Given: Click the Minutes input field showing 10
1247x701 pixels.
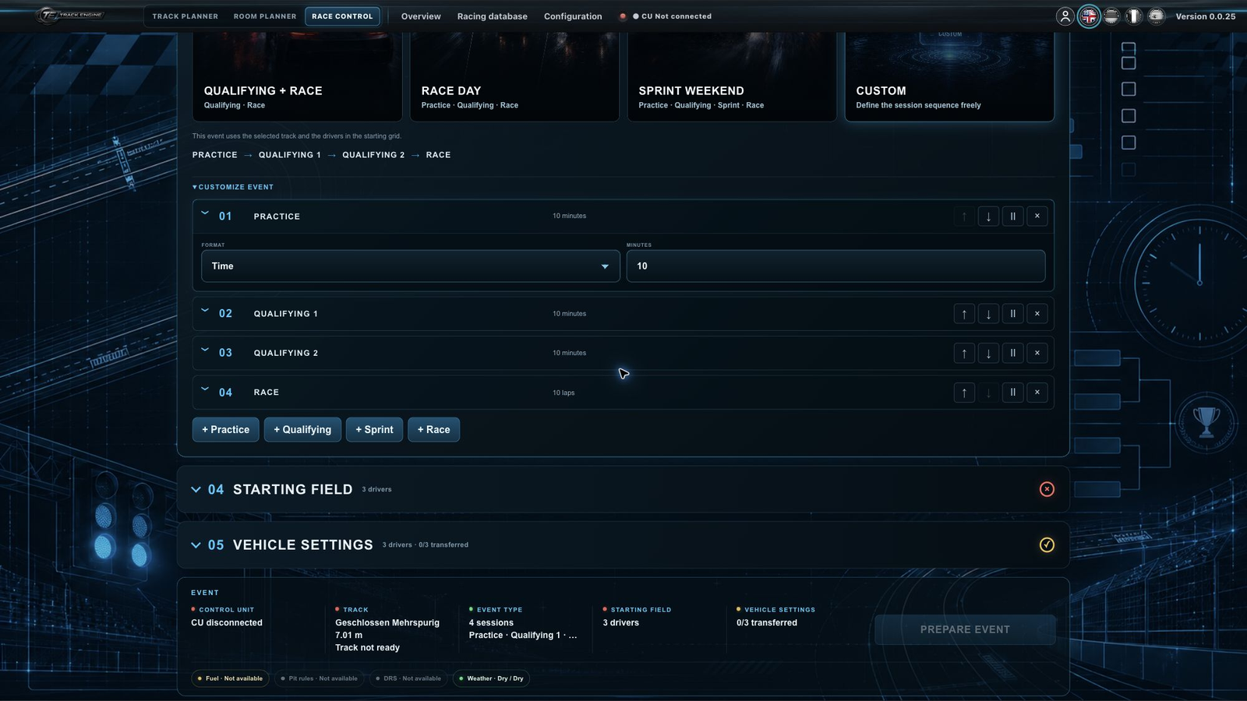Looking at the screenshot, I should point(835,266).
